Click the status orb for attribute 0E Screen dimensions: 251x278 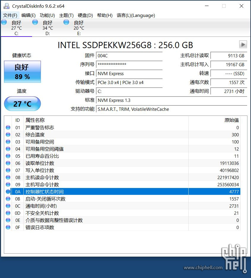point(8,220)
